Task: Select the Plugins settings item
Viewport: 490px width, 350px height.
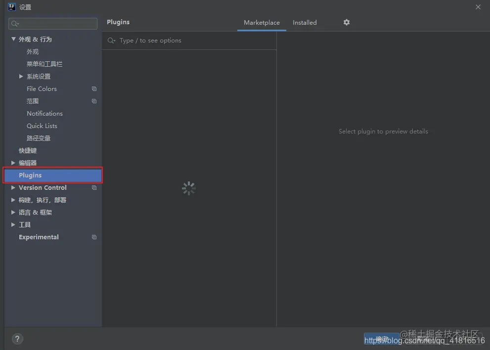Action: pyautogui.click(x=53, y=175)
